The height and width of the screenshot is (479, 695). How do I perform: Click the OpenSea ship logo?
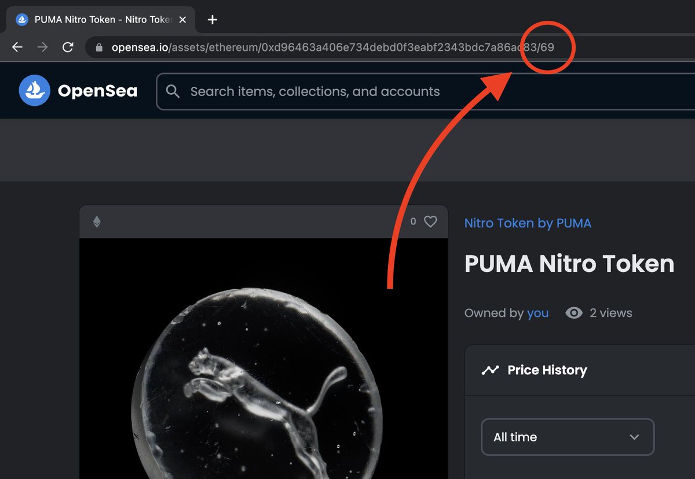click(34, 91)
